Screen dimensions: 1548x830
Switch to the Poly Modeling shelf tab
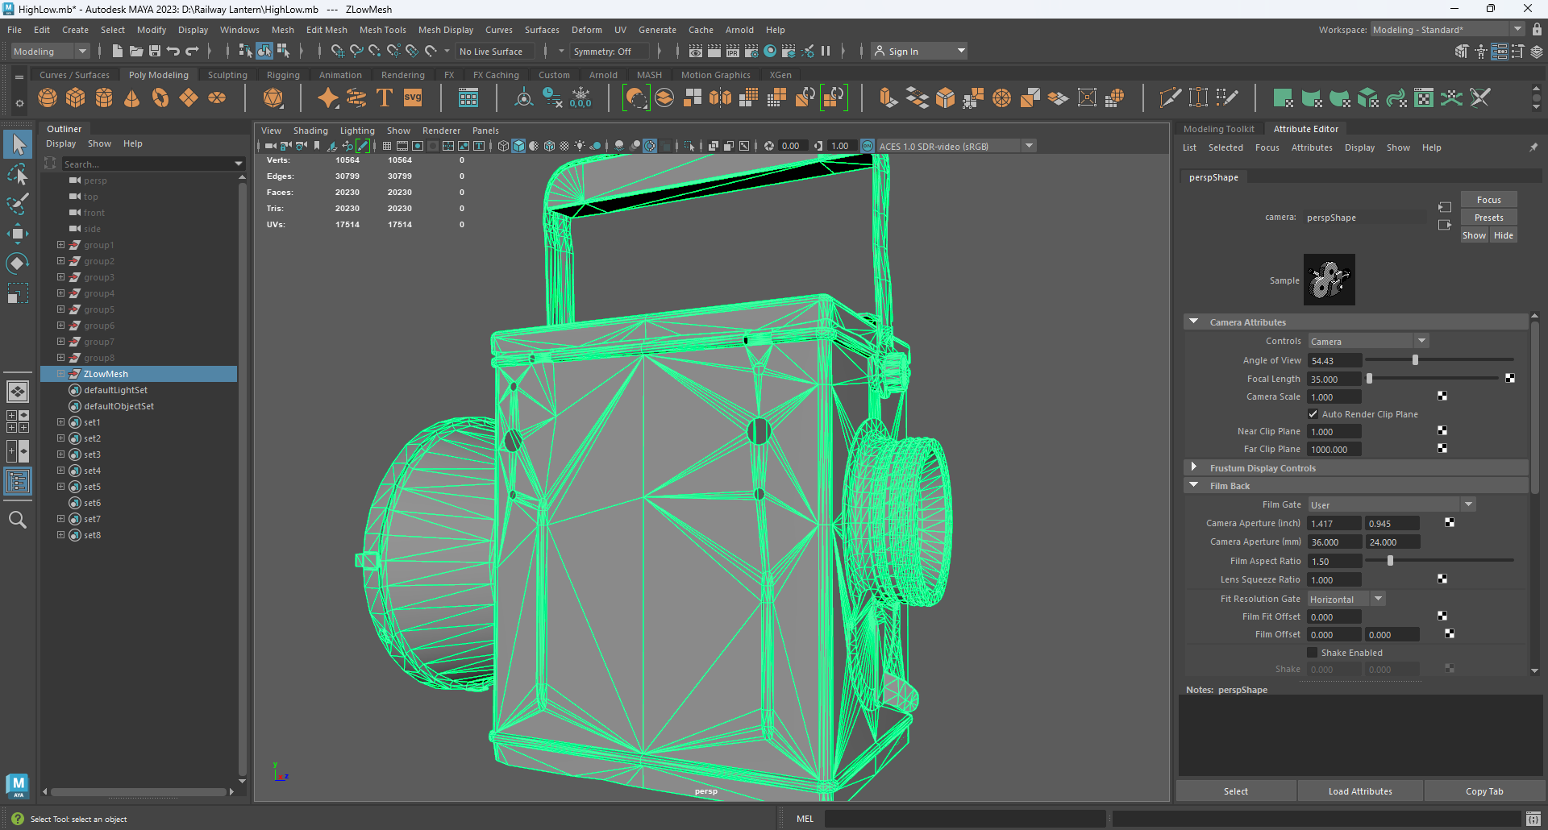(159, 74)
